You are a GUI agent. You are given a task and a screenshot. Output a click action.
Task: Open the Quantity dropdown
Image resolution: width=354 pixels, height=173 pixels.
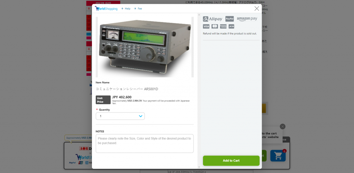120,116
